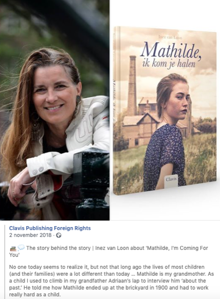Screen dimensions: 220x299
Task: Click the speech balloon emoji icon
Action: click(x=21, y=248)
